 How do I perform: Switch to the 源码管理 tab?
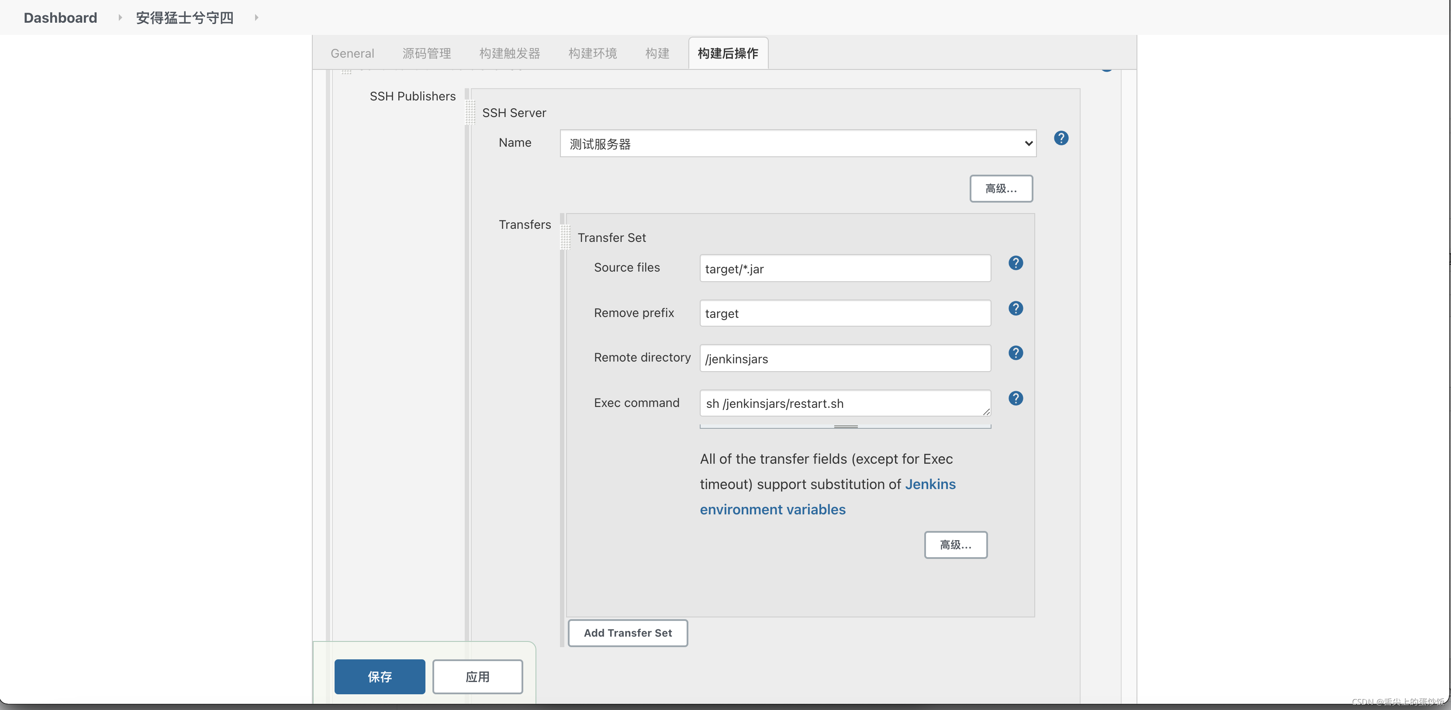coord(426,53)
